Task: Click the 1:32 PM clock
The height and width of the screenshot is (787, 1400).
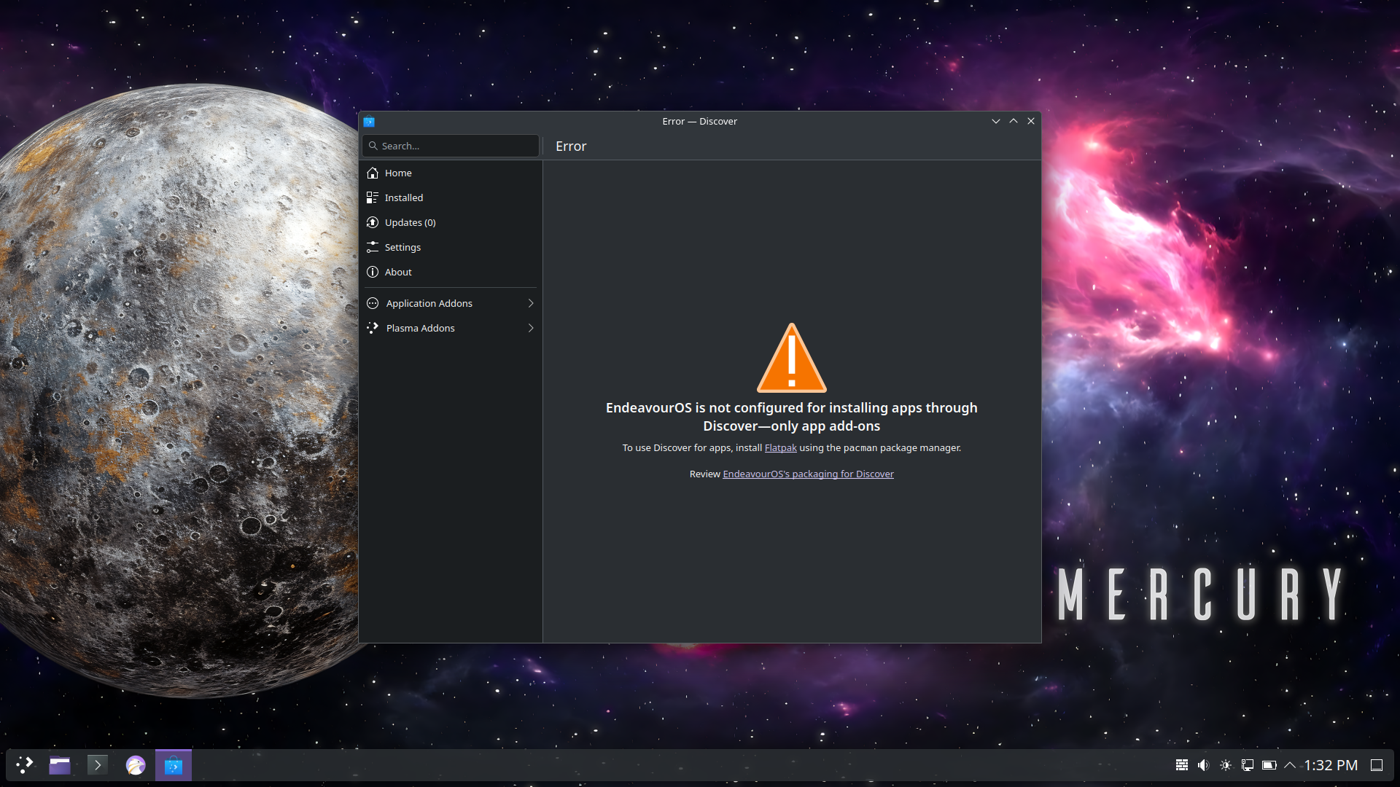Action: pyautogui.click(x=1331, y=765)
